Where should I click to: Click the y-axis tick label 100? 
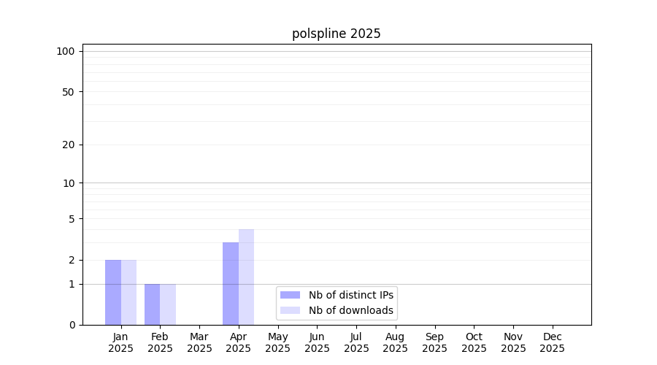[x=66, y=51]
